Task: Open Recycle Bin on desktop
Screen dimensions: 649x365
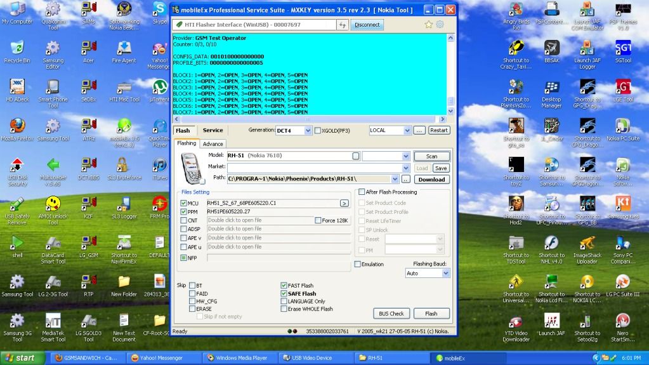Action: click(x=17, y=52)
